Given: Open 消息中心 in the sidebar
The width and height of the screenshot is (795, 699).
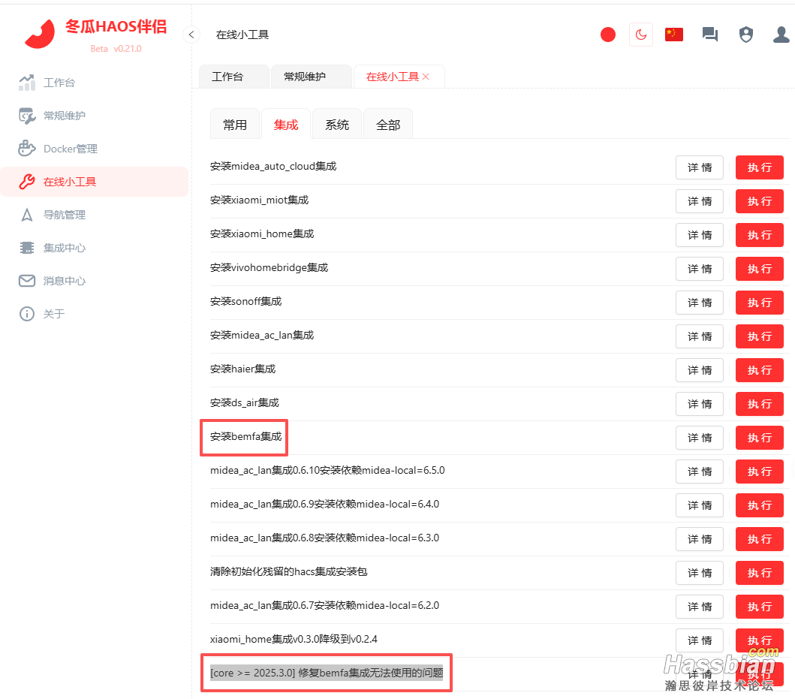Looking at the screenshot, I should coord(95,281).
